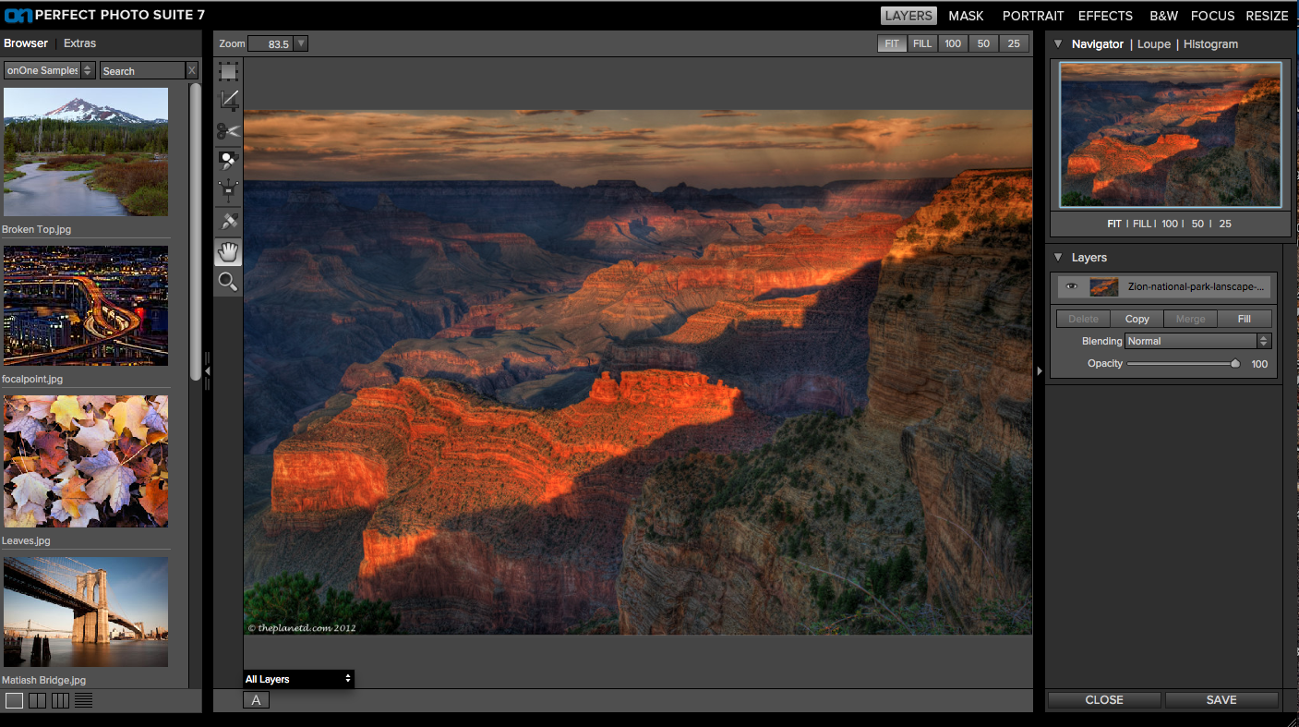Hide the Zion-national-park layer visibility
The image size is (1299, 727).
coord(1072,286)
